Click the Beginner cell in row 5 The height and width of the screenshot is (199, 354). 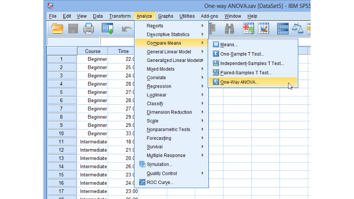point(92,92)
